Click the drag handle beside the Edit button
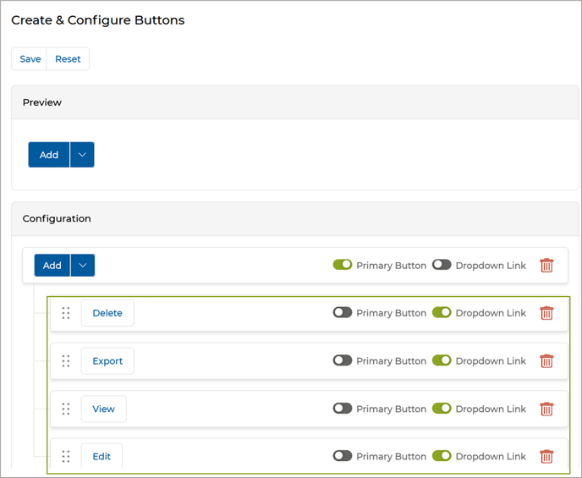 tap(66, 457)
